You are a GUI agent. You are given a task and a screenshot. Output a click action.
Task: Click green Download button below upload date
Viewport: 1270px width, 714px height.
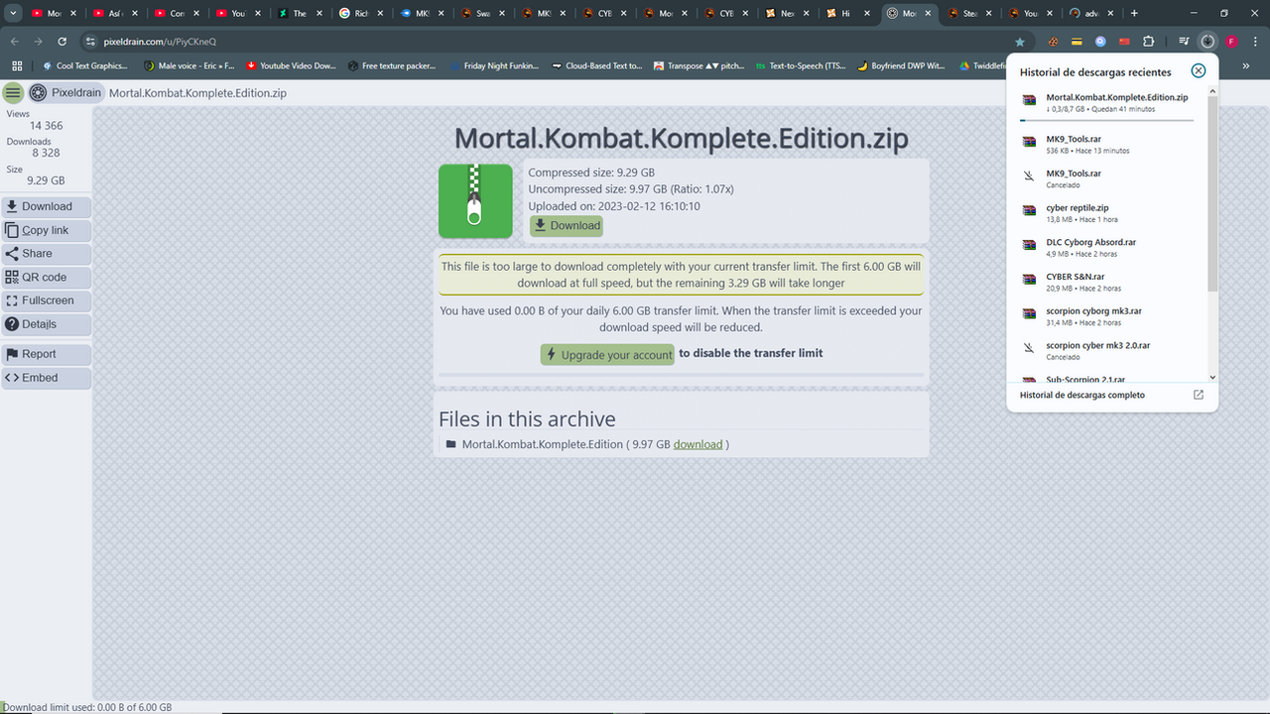567,225
